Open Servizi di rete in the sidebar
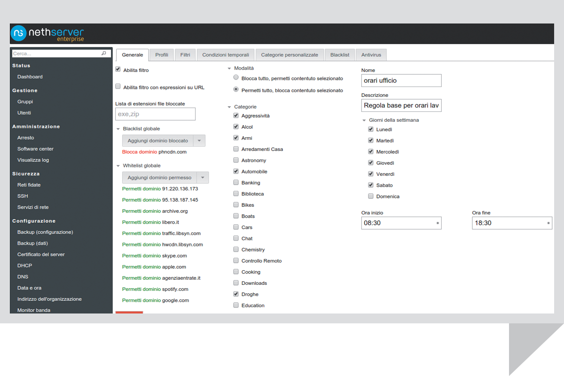The image size is (564, 376). click(x=33, y=207)
